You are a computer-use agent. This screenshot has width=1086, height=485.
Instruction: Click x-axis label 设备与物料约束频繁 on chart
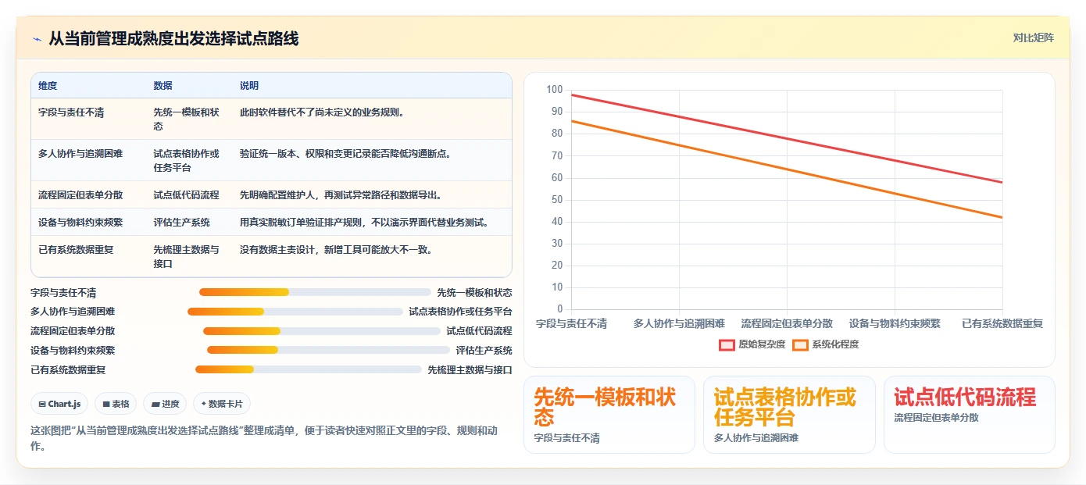click(895, 323)
